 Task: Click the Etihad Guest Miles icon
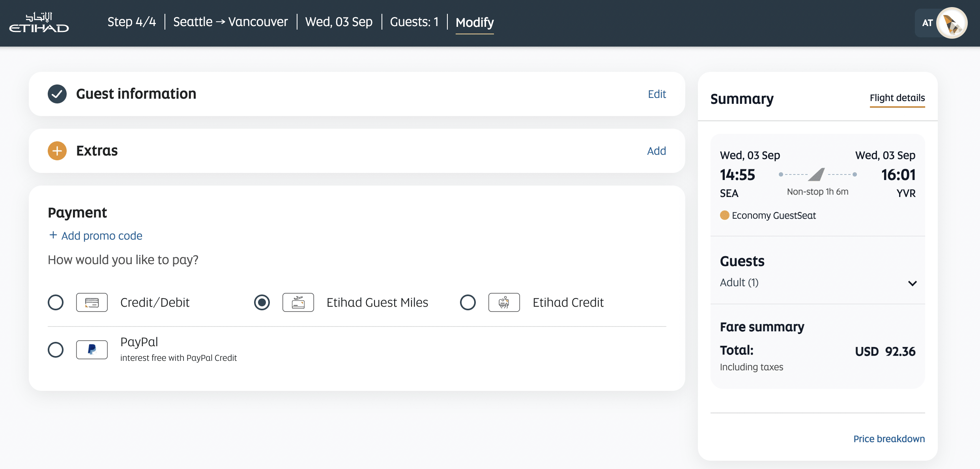click(298, 302)
